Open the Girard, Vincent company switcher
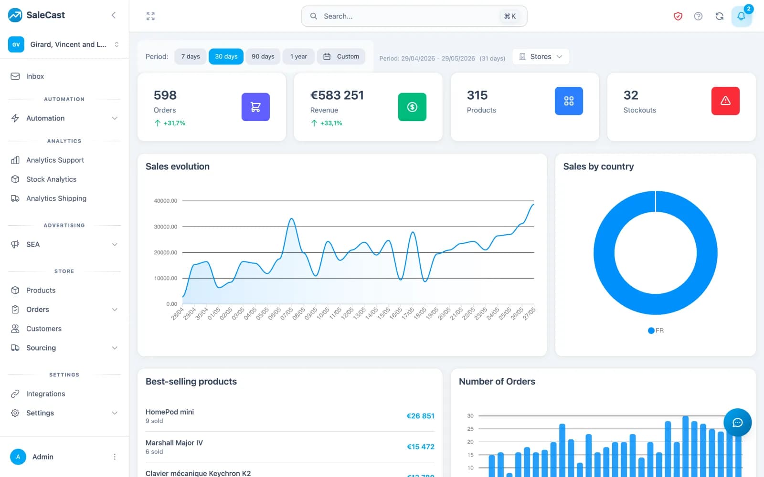 click(64, 44)
